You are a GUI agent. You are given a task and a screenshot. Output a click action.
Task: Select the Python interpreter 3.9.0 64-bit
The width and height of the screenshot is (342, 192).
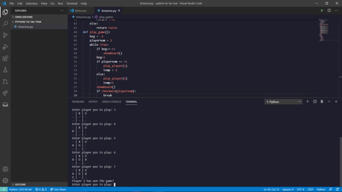(x=20, y=189)
